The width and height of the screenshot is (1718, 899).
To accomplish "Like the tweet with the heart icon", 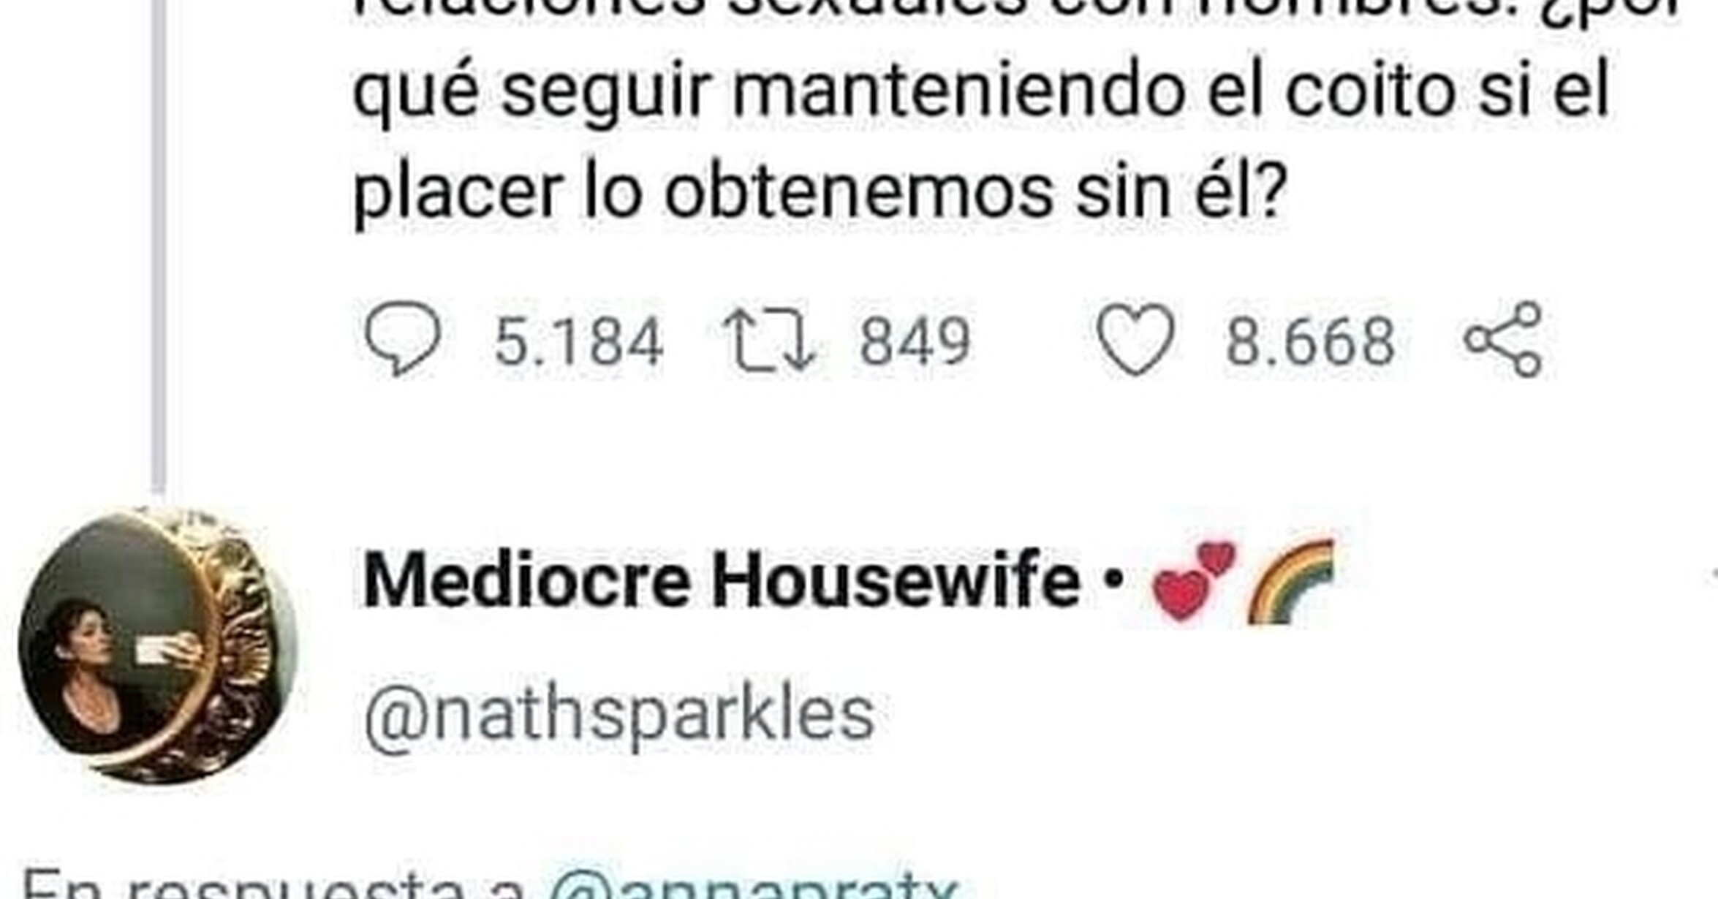I will tap(1136, 341).
